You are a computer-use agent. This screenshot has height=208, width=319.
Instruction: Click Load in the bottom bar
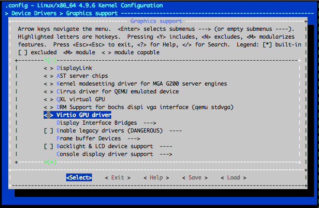point(234,178)
